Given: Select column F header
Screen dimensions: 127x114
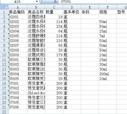Looking at the screenshot, I should pos(108,7).
